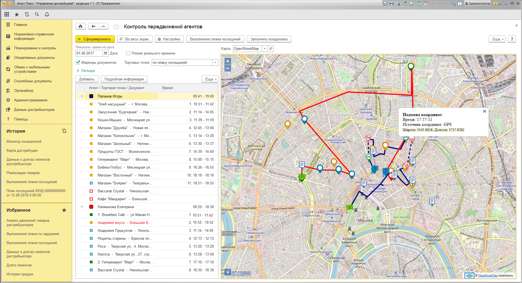Click blue color swatch of Папанов Игорь
This screenshot has height=283, width=522.
pos(91,96)
